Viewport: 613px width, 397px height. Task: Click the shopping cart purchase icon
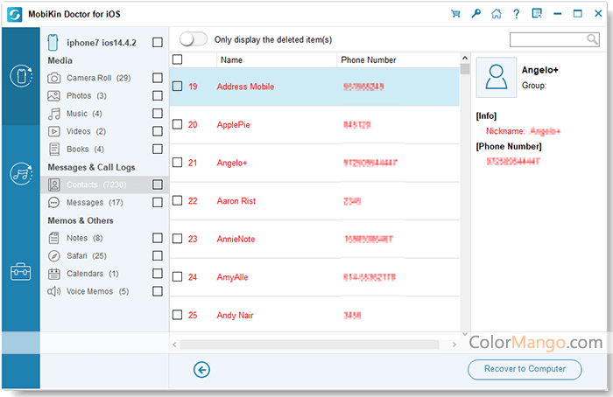pyautogui.click(x=455, y=13)
